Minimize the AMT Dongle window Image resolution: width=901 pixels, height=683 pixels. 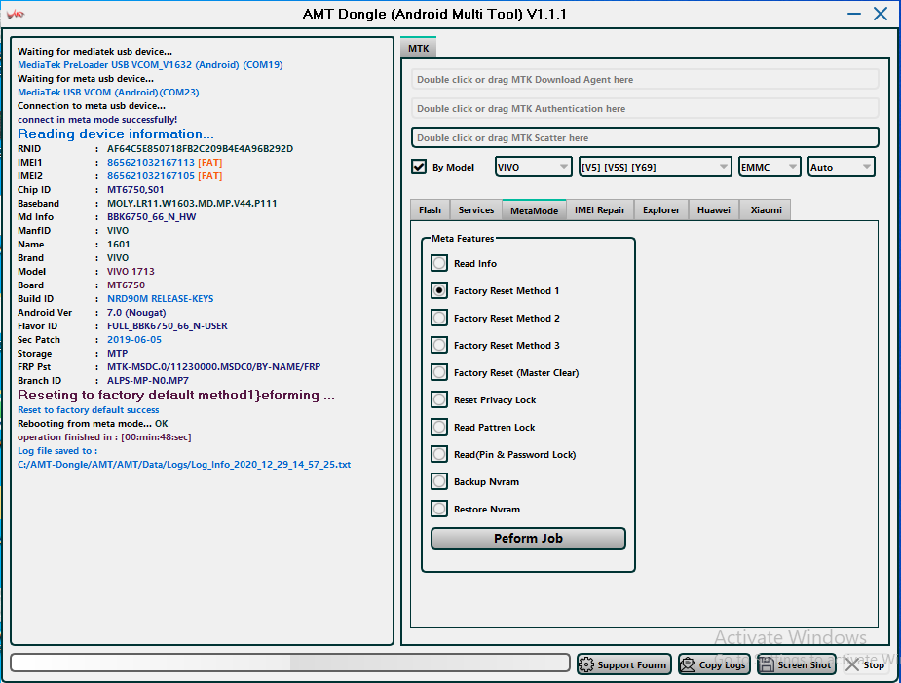853,15
